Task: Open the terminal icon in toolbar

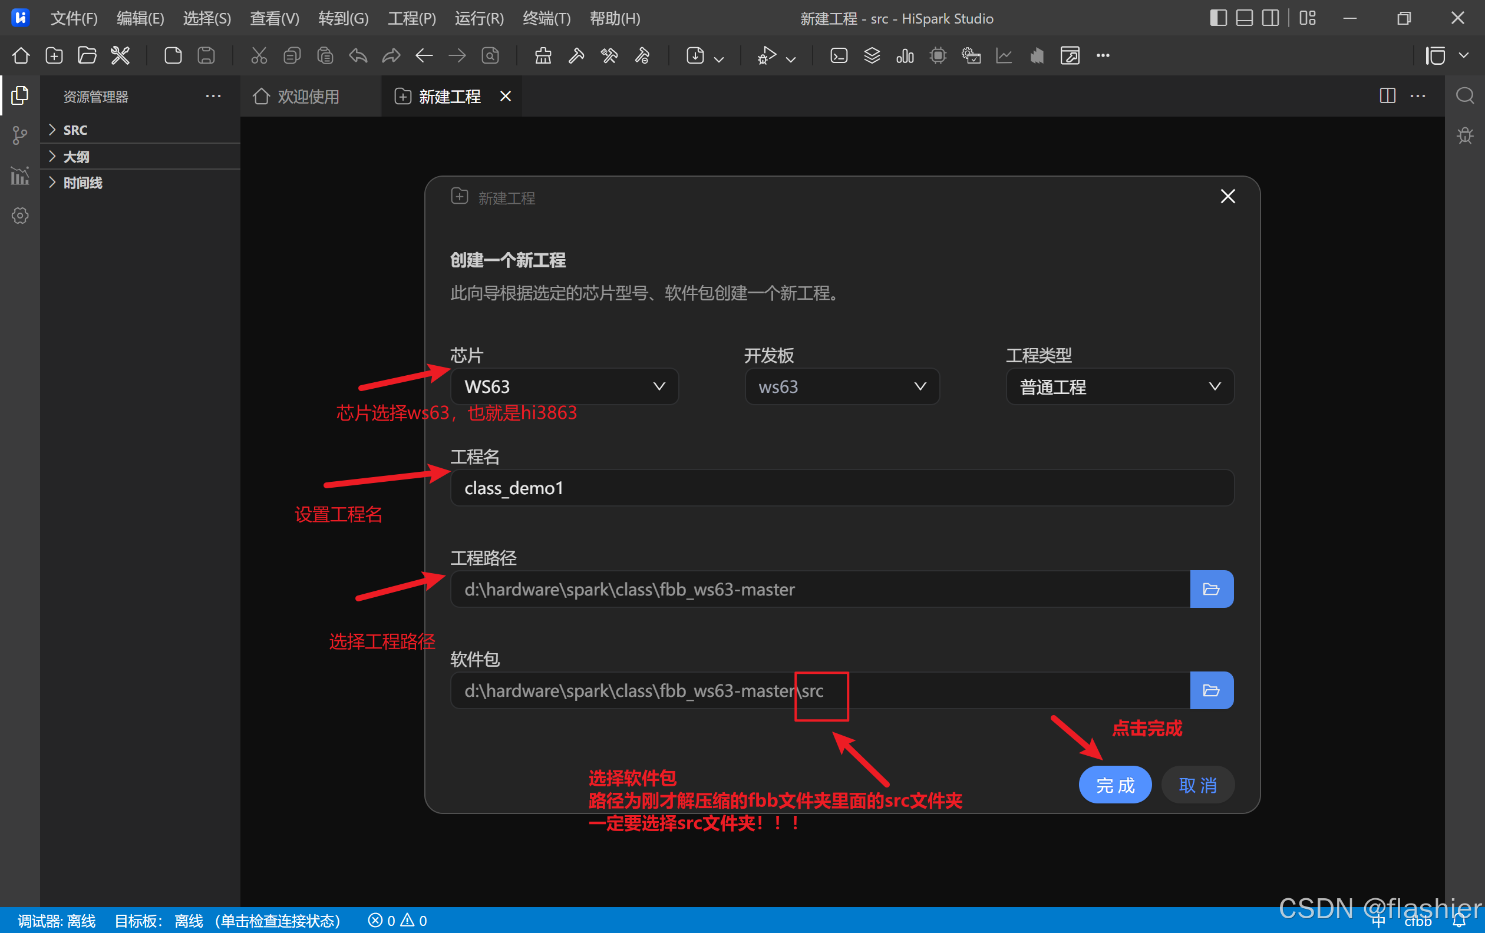Action: 839,56
